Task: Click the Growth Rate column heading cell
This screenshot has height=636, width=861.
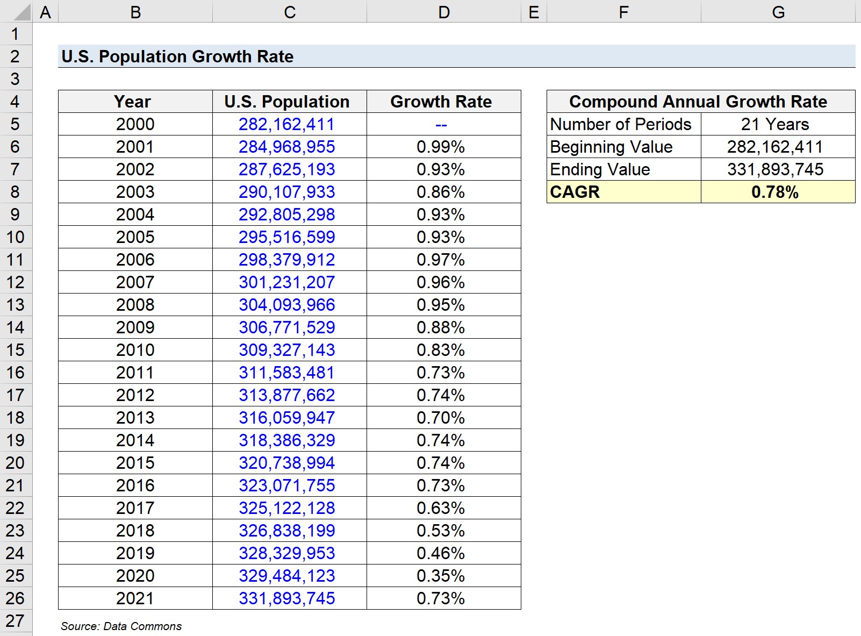Action: (444, 102)
